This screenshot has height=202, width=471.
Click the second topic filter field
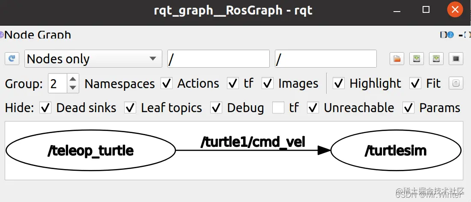325,59
